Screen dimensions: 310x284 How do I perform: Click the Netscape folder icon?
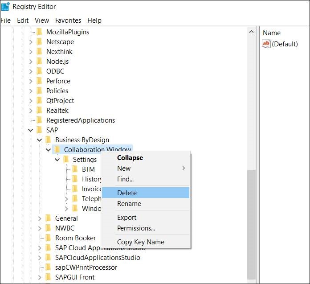(x=40, y=42)
